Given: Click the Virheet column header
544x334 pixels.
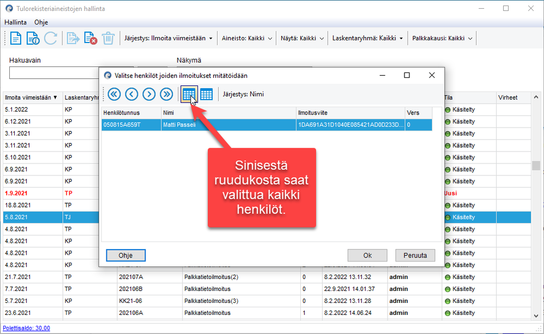Looking at the screenshot, I should coord(513,98).
